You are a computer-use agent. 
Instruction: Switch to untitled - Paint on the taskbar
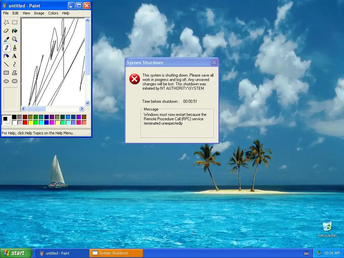pos(62,253)
